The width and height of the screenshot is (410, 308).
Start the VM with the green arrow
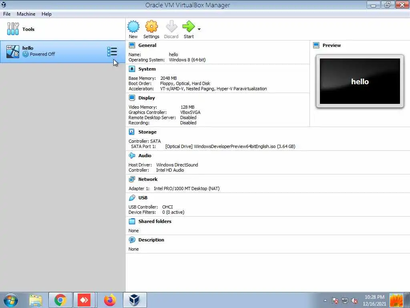click(189, 27)
